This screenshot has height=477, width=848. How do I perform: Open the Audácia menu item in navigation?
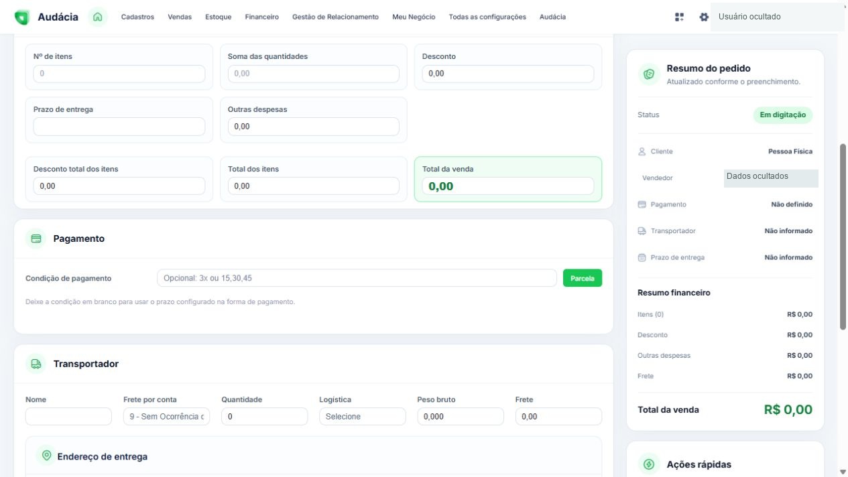tap(552, 17)
